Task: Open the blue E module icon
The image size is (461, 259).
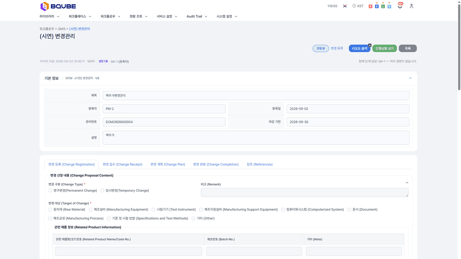Action: 377,6
